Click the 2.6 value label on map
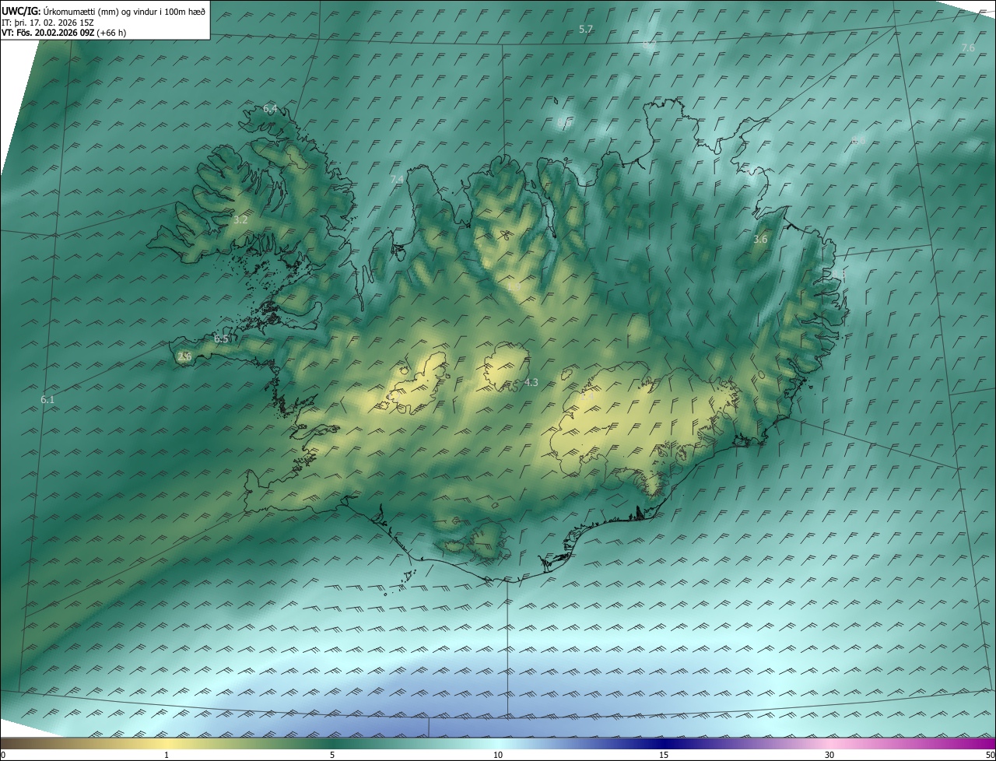 (184, 357)
